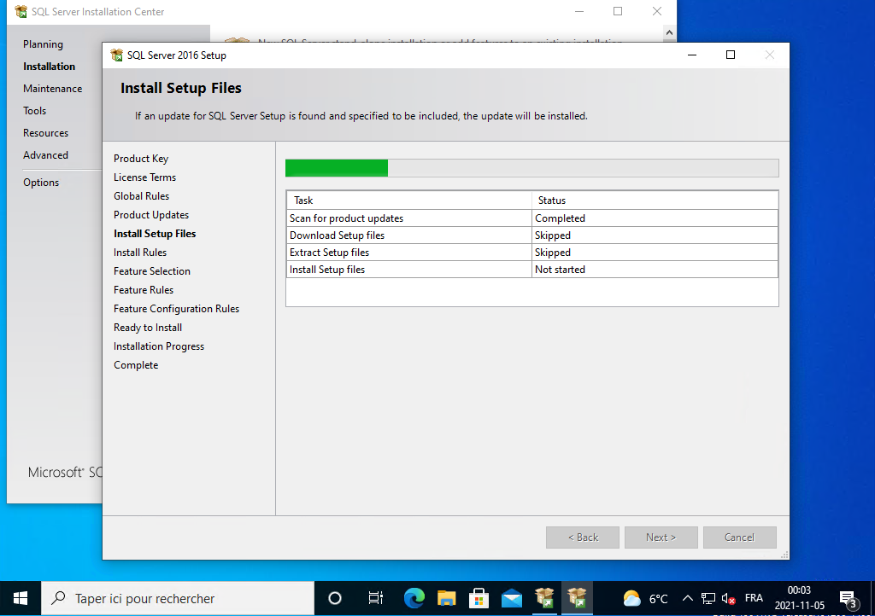Open the notification center icon
The width and height of the screenshot is (875, 616).
coord(848,598)
